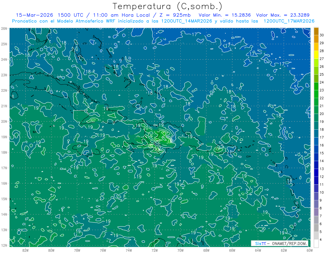The height and width of the screenshot is (254, 329).
Task: Click the 'ONAMET/REP.DOM.' credit label
Action: click(289, 244)
